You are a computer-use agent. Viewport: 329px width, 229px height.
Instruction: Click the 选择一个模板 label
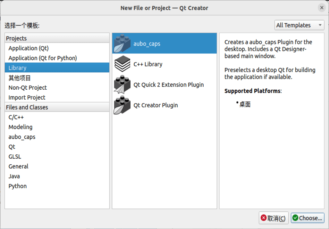point(22,26)
